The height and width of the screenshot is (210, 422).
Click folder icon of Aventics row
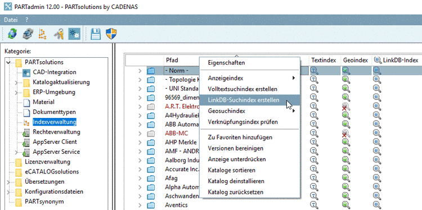(151, 206)
